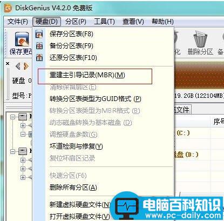Screen dimensions: 224x221
Task: Close the disk panel with x button
Action: (x=8, y=63)
